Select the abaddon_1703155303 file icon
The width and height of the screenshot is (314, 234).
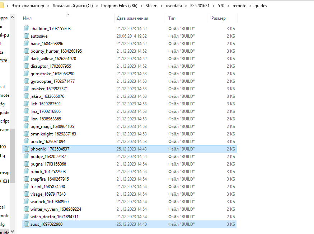(26, 28)
